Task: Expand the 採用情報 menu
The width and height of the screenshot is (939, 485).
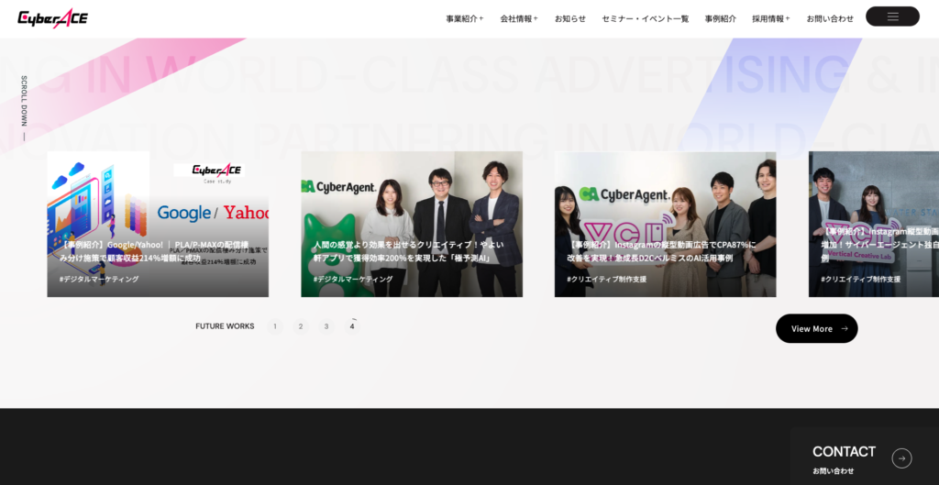Action: pos(770,18)
